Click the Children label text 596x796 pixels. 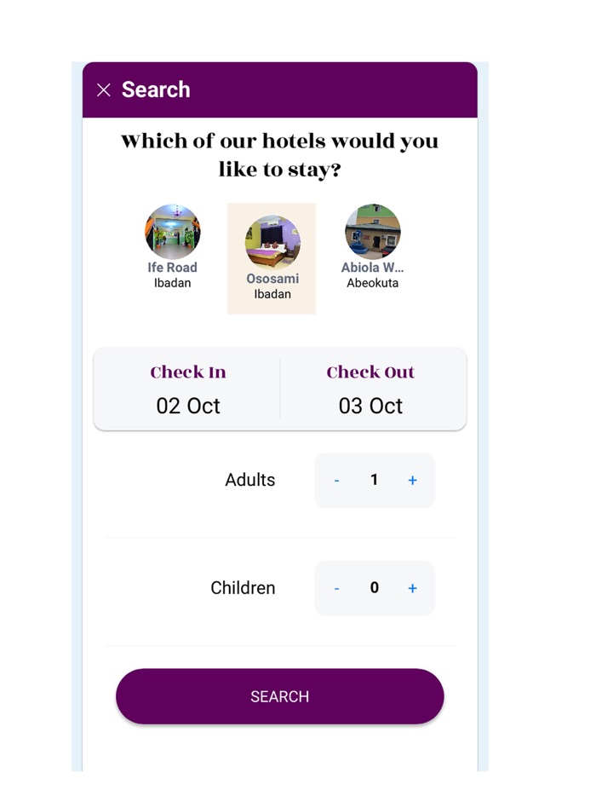tap(243, 588)
